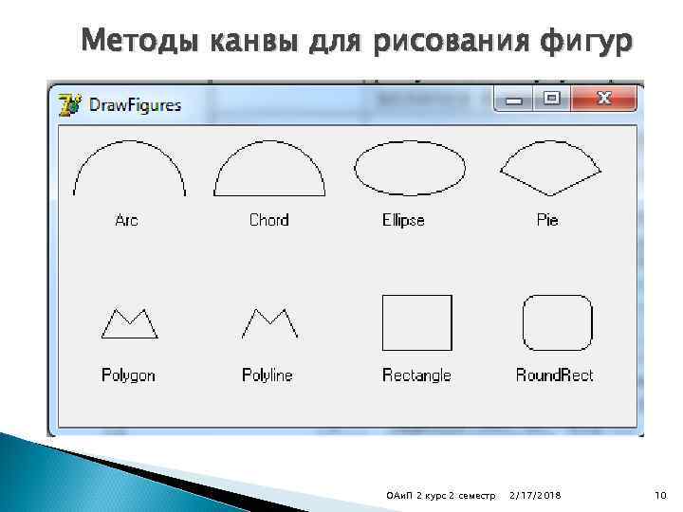Screen dimensions: 683x512
Task: Click the slide number 10
Action: pyautogui.click(x=661, y=495)
